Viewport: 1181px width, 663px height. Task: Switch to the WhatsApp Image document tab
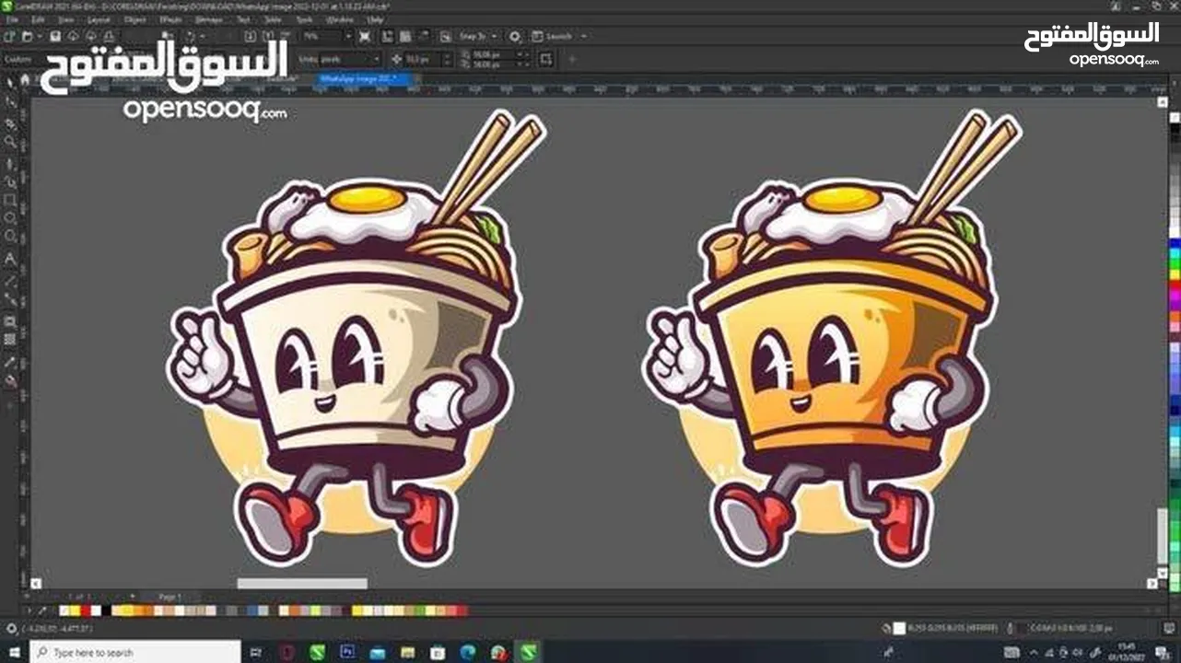click(363, 79)
